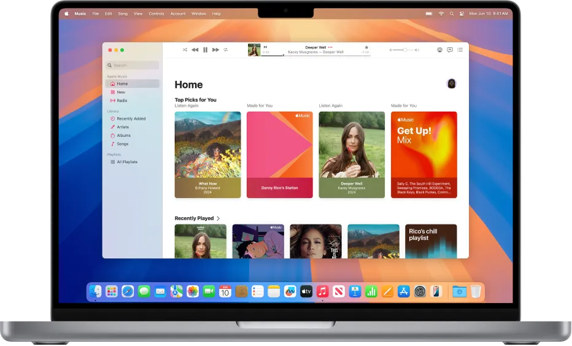The height and width of the screenshot is (346, 572).
Task: Click the now playing album artwork
Action: pos(254,50)
